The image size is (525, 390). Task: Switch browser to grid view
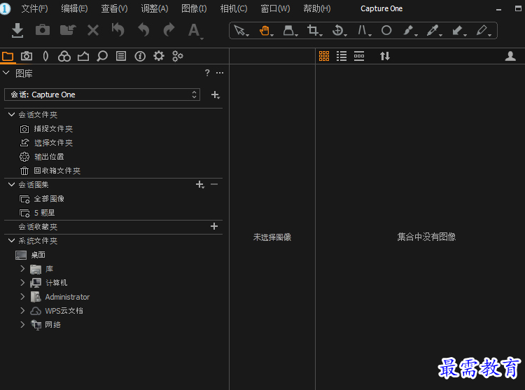[324, 56]
